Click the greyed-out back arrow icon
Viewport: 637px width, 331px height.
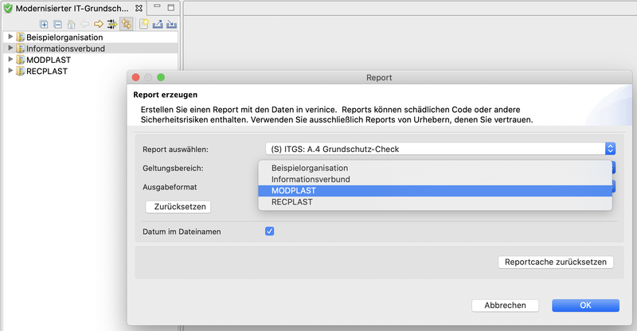point(85,25)
